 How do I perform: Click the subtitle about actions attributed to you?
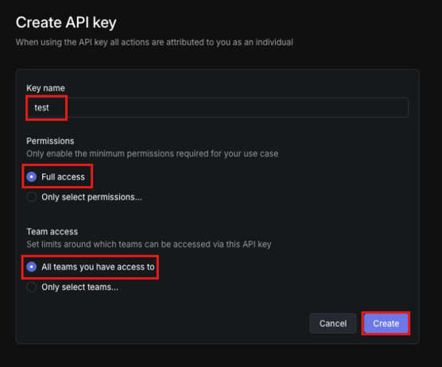(x=154, y=42)
